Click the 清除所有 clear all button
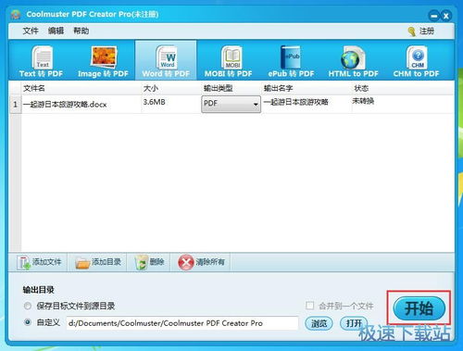 pos(201,262)
